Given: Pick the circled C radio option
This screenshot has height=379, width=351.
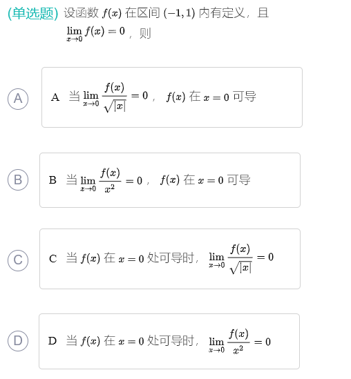Looking at the screenshot, I should pyautogui.click(x=18, y=260).
